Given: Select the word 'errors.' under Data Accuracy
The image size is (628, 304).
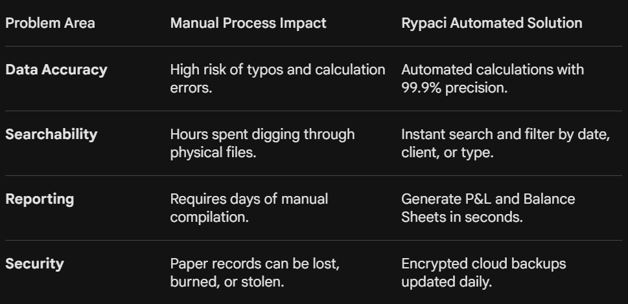Looking at the screenshot, I should point(191,88).
